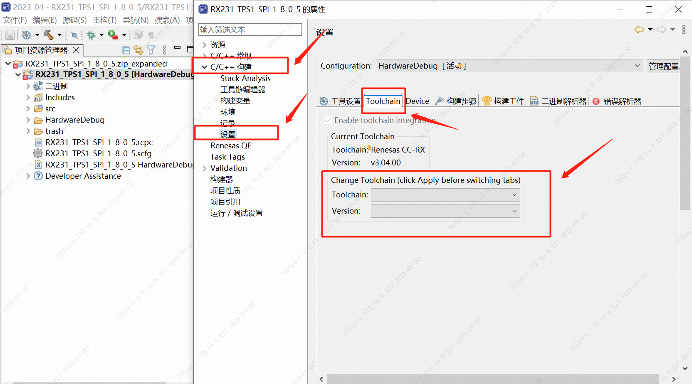This screenshot has width=692, height=384.
Task: Open dropdown next to hammer Build icon
Action: coord(59,35)
